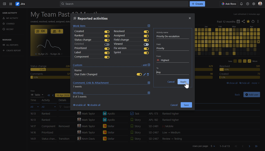The image size is (265, 151).
Task: Save the reported activities
Action: pos(186,105)
